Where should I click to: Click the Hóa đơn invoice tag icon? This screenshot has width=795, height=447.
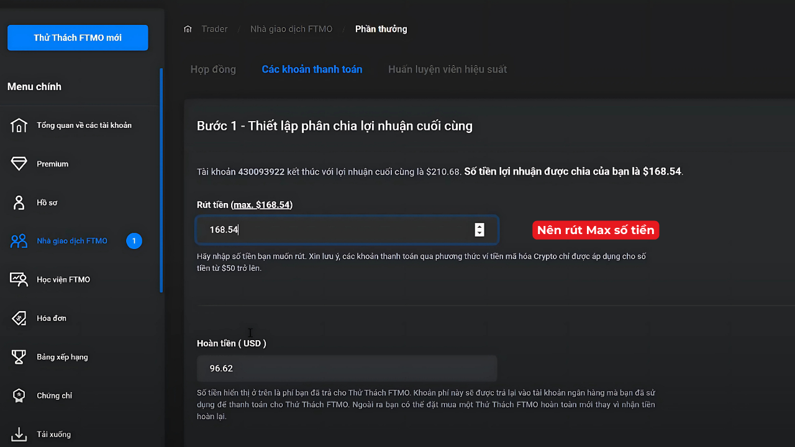pyautogui.click(x=19, y=318)
